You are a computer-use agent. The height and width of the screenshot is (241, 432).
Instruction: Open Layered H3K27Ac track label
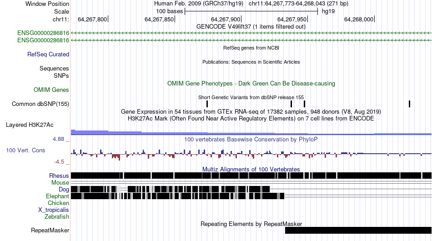pyautogui.click(x=30, y=125)
